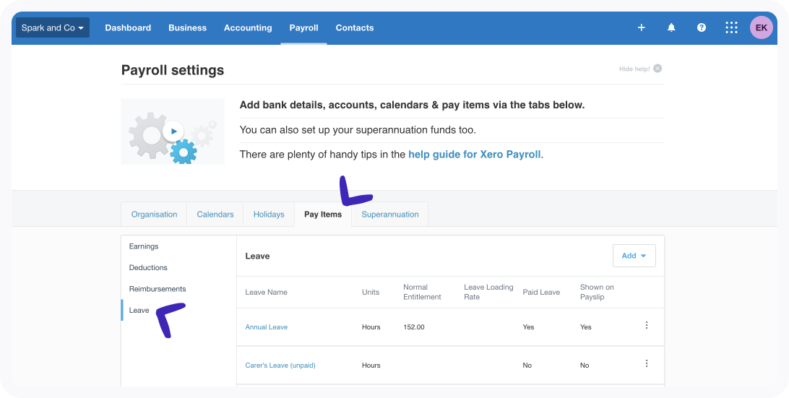Open the help question mark icon
The height and width of the screenshot is (398, 789).
coord(702,27)
